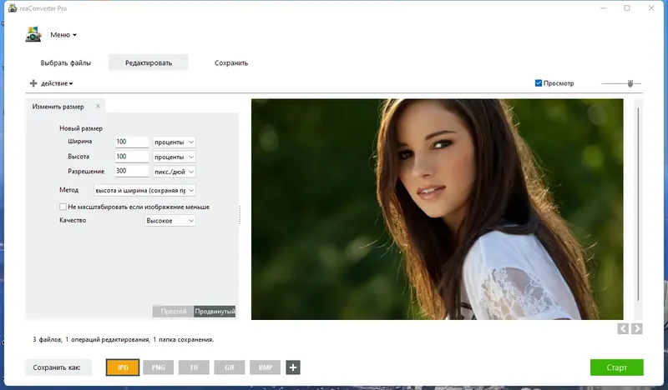Close the Изменить размер action tab
This screenshot has width=668, height=390.
pyautogui.click(x=98, y=107)
